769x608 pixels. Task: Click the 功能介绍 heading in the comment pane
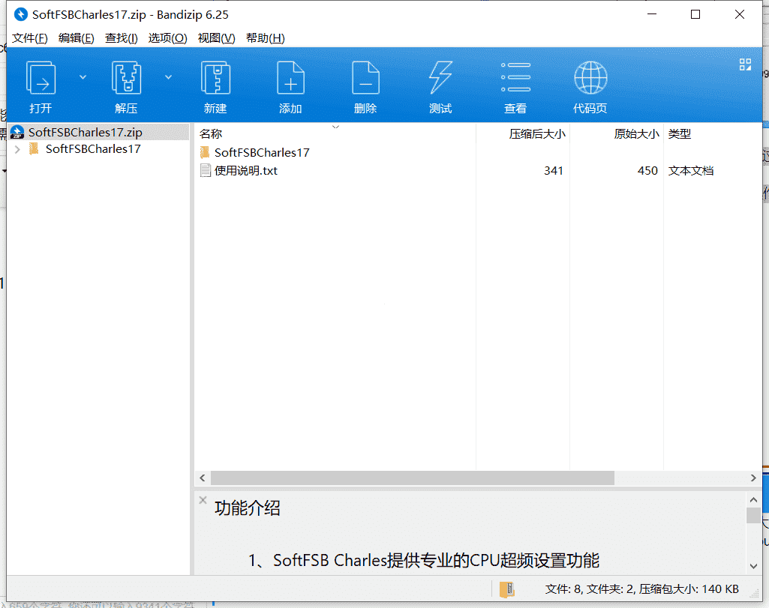[247, 508]
